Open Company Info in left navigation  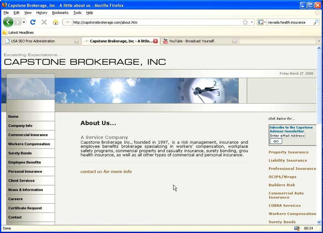tap(31, 126)
